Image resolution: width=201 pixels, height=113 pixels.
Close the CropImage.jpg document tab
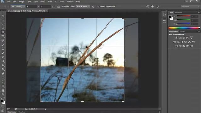coord(47,11)
